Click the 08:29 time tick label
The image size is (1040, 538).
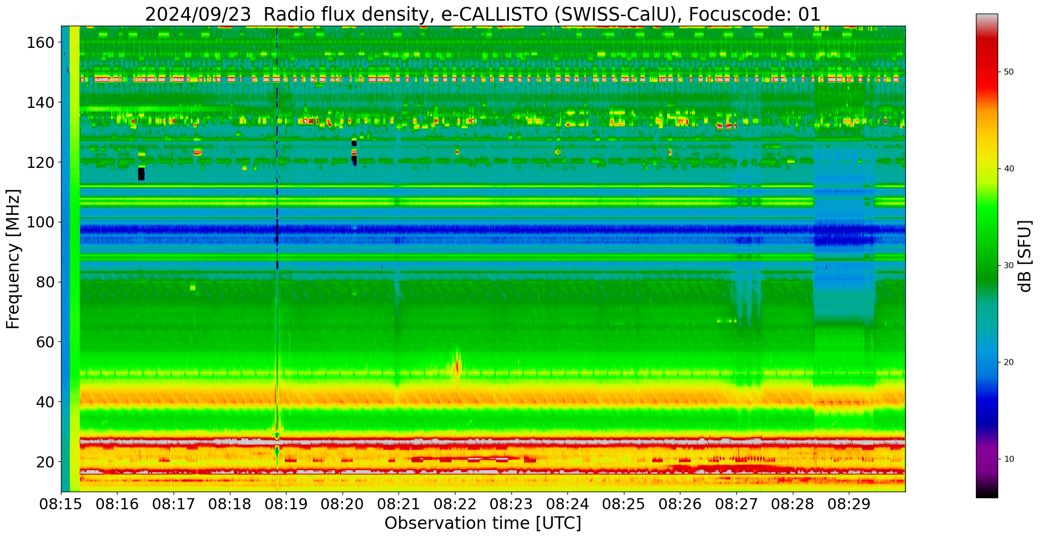point(849,504)
